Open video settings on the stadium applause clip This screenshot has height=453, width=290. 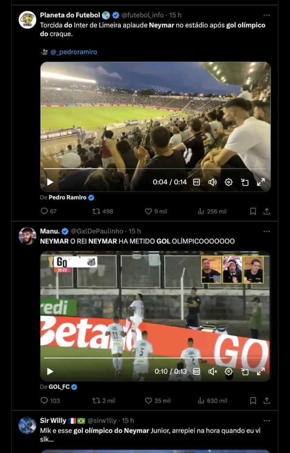click(x=229, y=182)
